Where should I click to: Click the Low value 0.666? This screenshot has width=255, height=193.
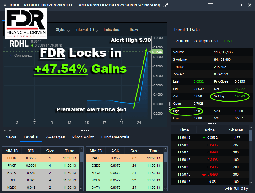198,118
